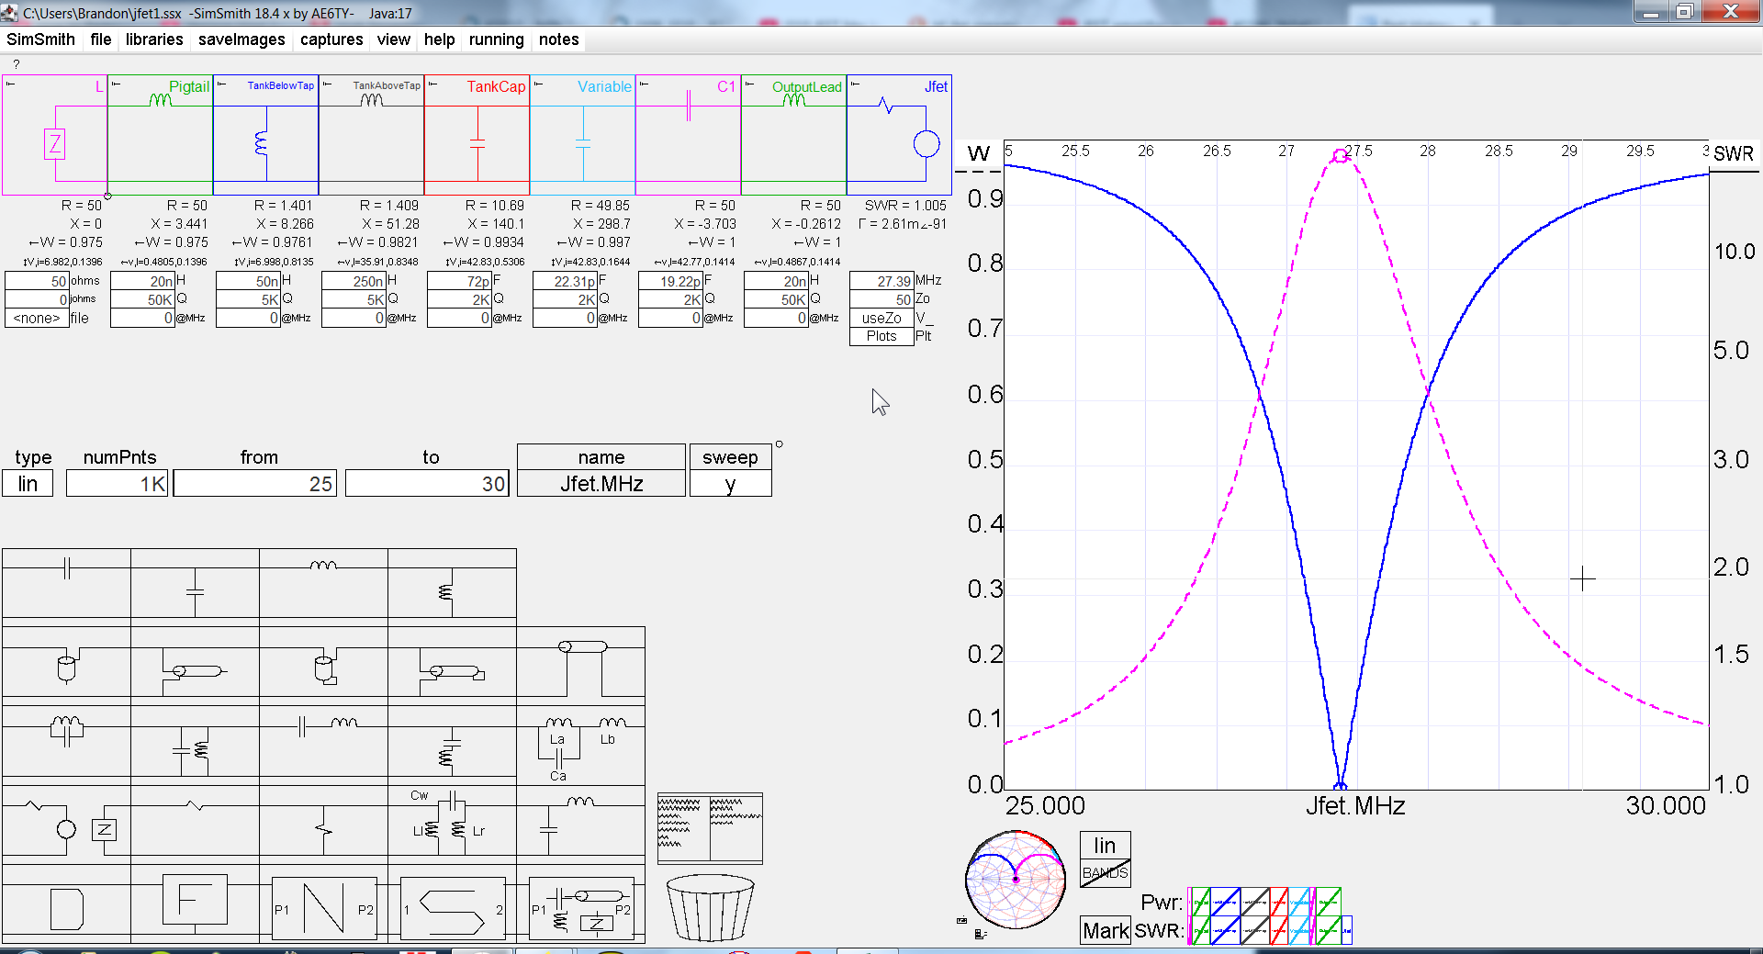1763x954 pixels.
Task: Click the sweep from field showing 25
Action: pyautogui.click(x=254, y=482)
